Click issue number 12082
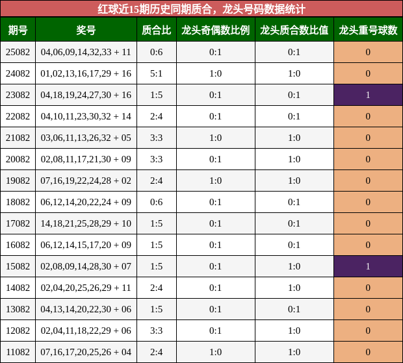Screen dimensions: 403x363 (x=18, y=331)
